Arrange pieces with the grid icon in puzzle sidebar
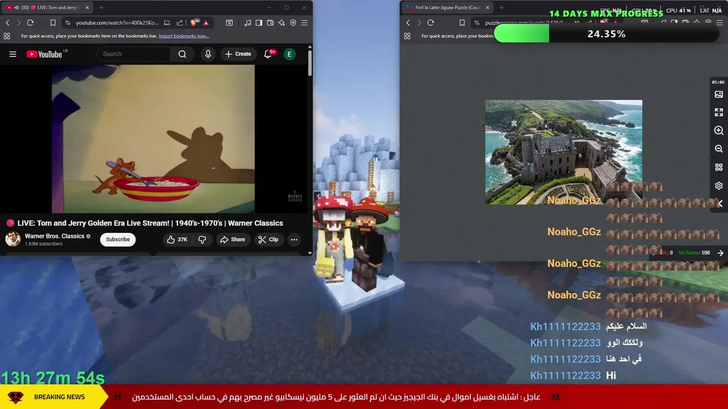Image resolution: width=728 pixels, height=409 pixels. click(x=719, y=168)
